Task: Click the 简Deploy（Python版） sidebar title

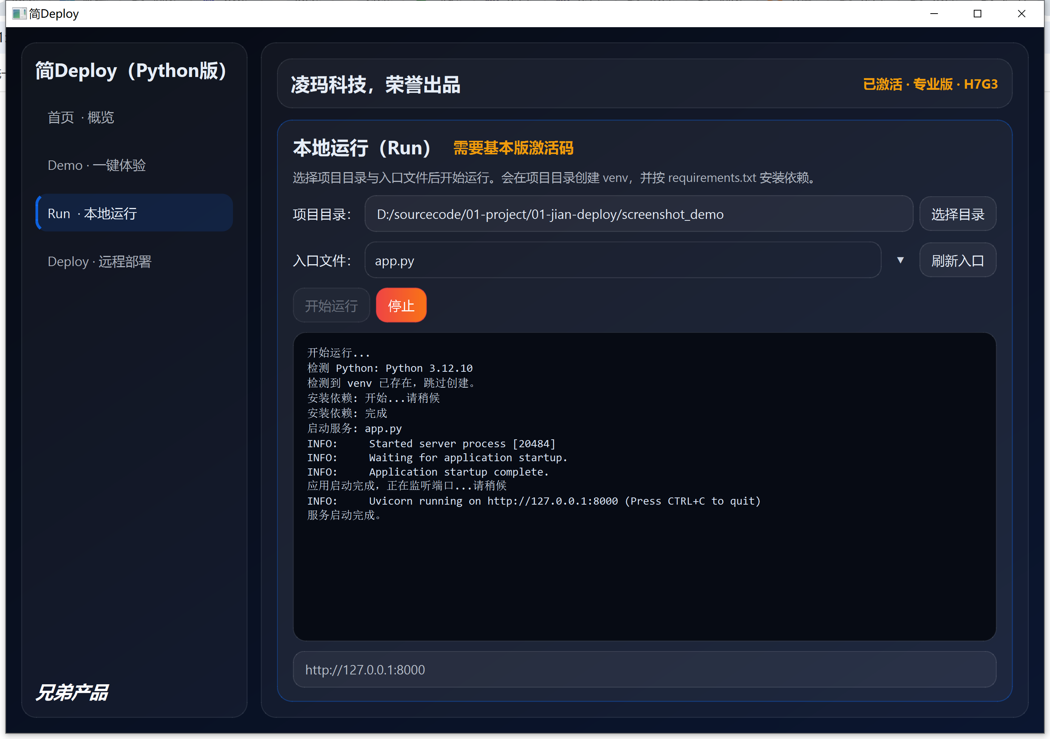Action: pyautogui.click(x=131, y=71)
